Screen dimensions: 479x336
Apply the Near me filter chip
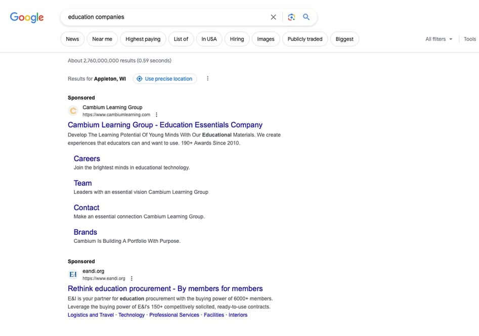(x=102, y=39)
